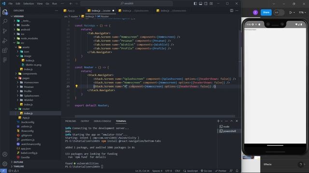This screenshot has height=173, width=309.
Task: Select the powershell terminal instance
Action: coord(229,131)
